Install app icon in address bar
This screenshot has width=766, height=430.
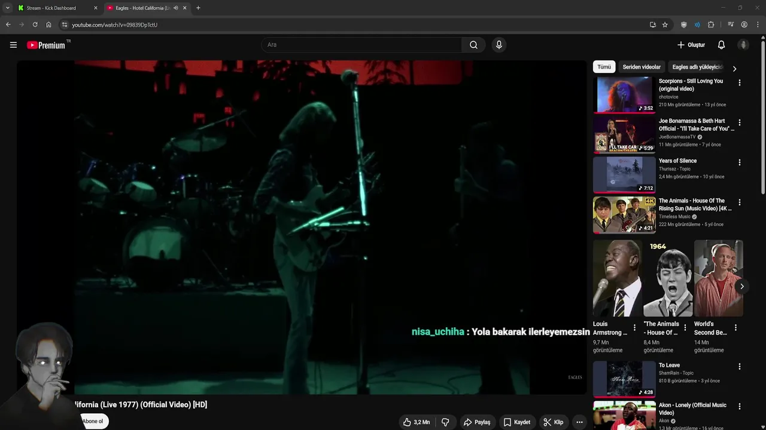[652, 24]
